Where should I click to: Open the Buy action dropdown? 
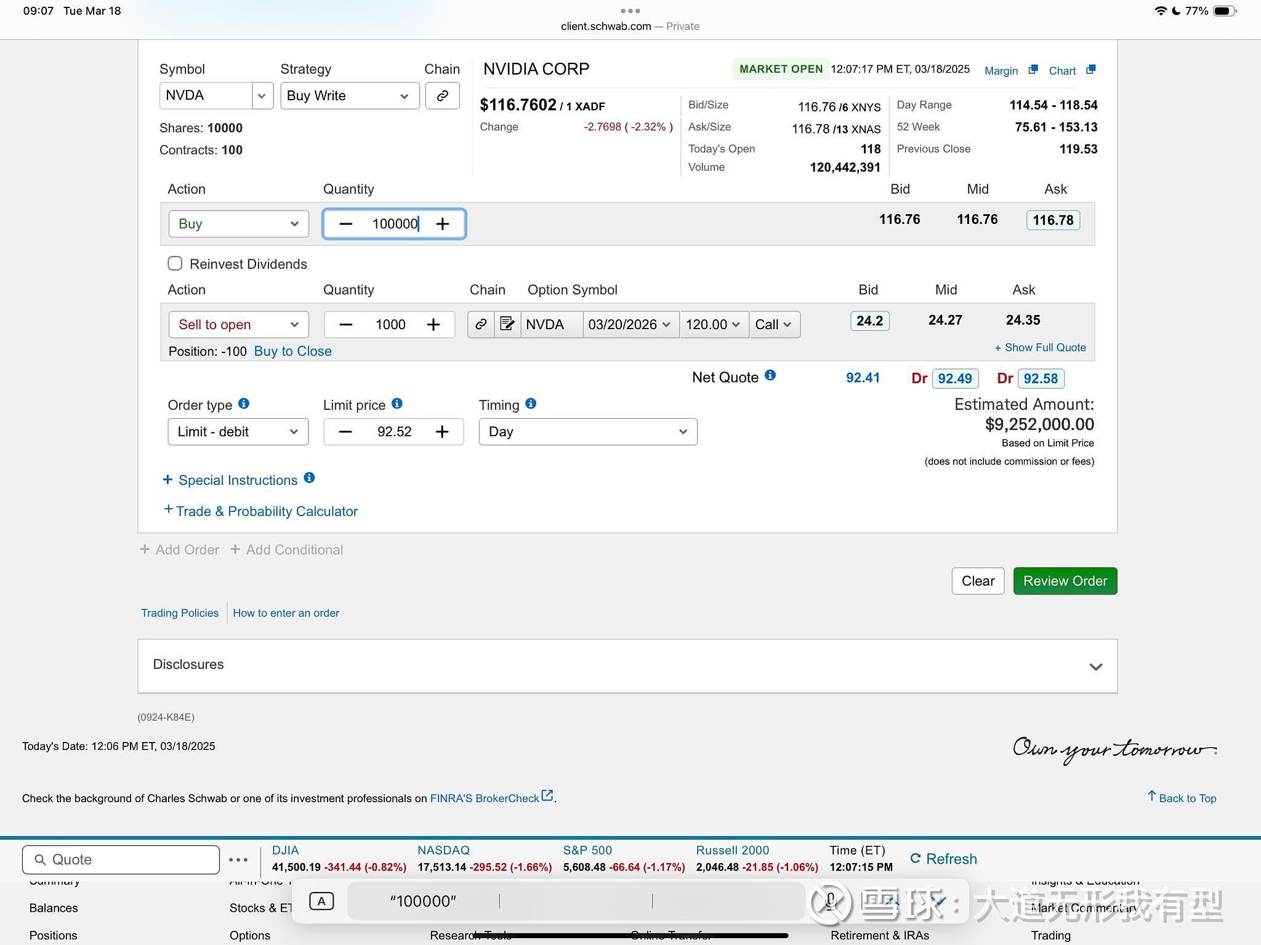click(238, 224)
